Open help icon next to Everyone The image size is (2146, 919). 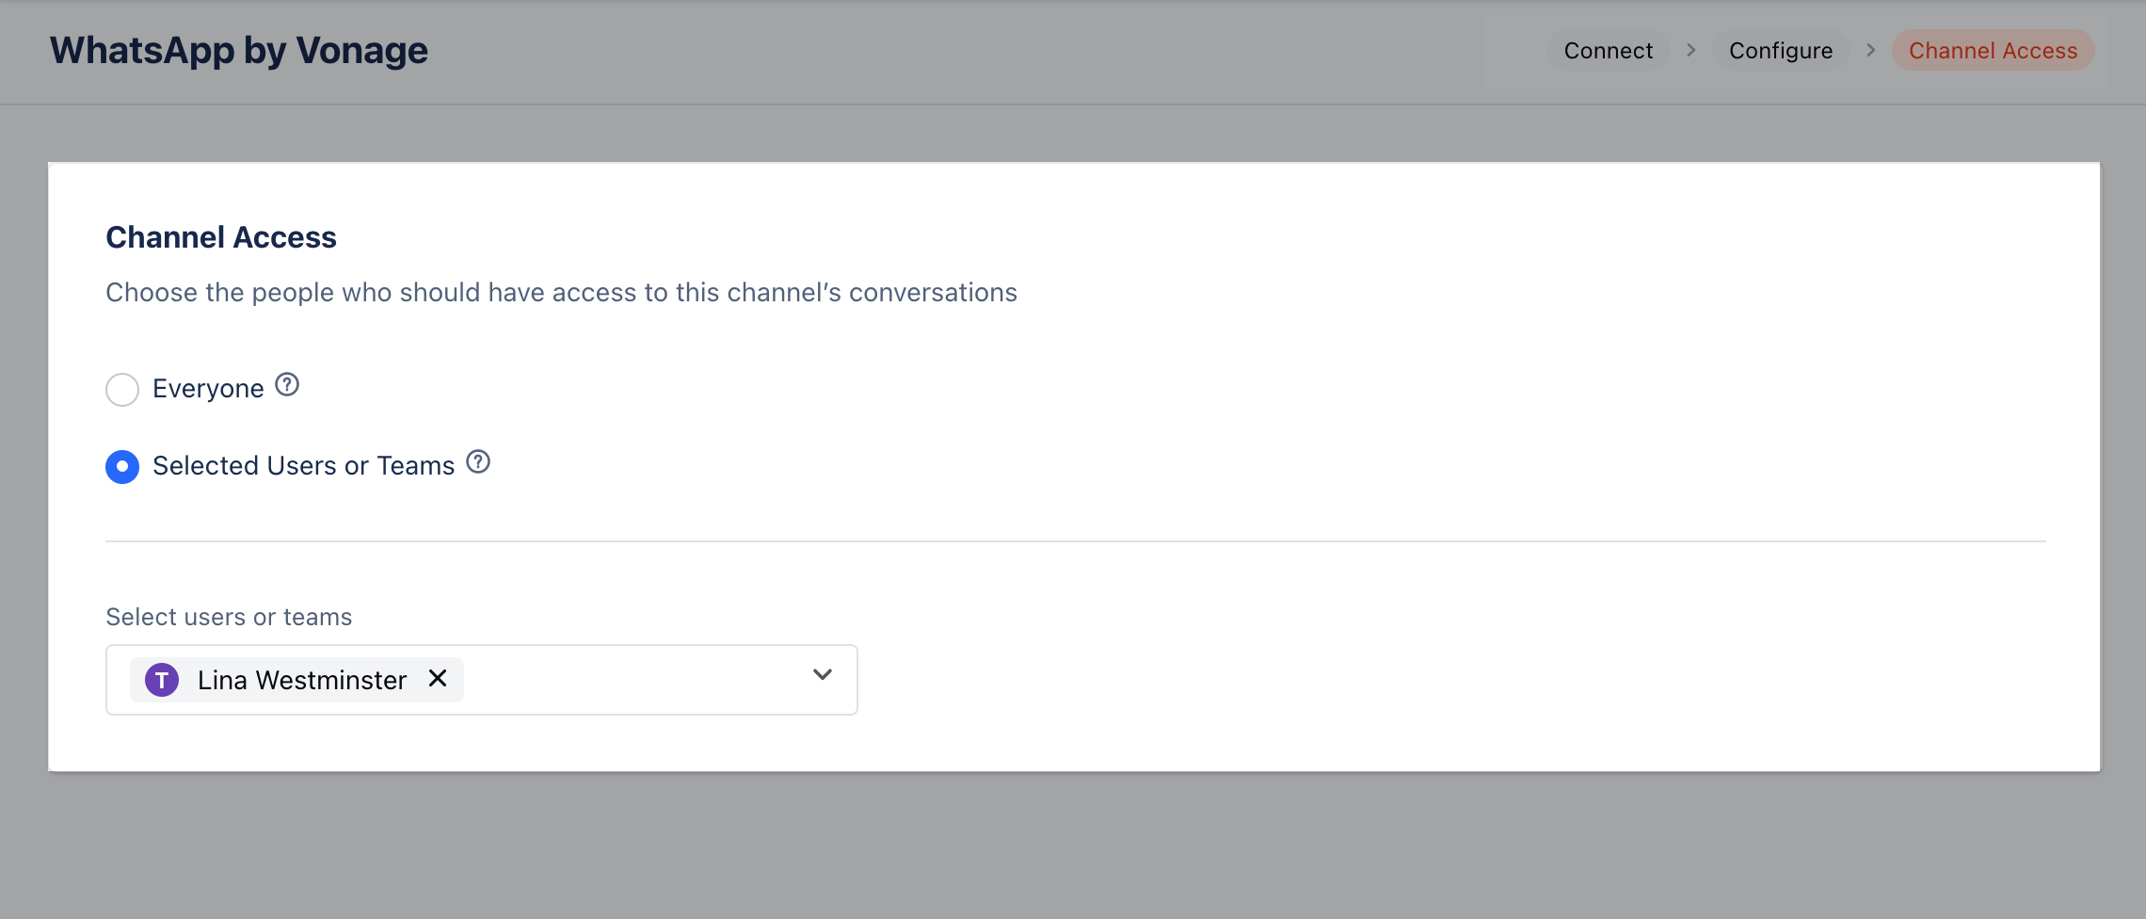point(287,385)
